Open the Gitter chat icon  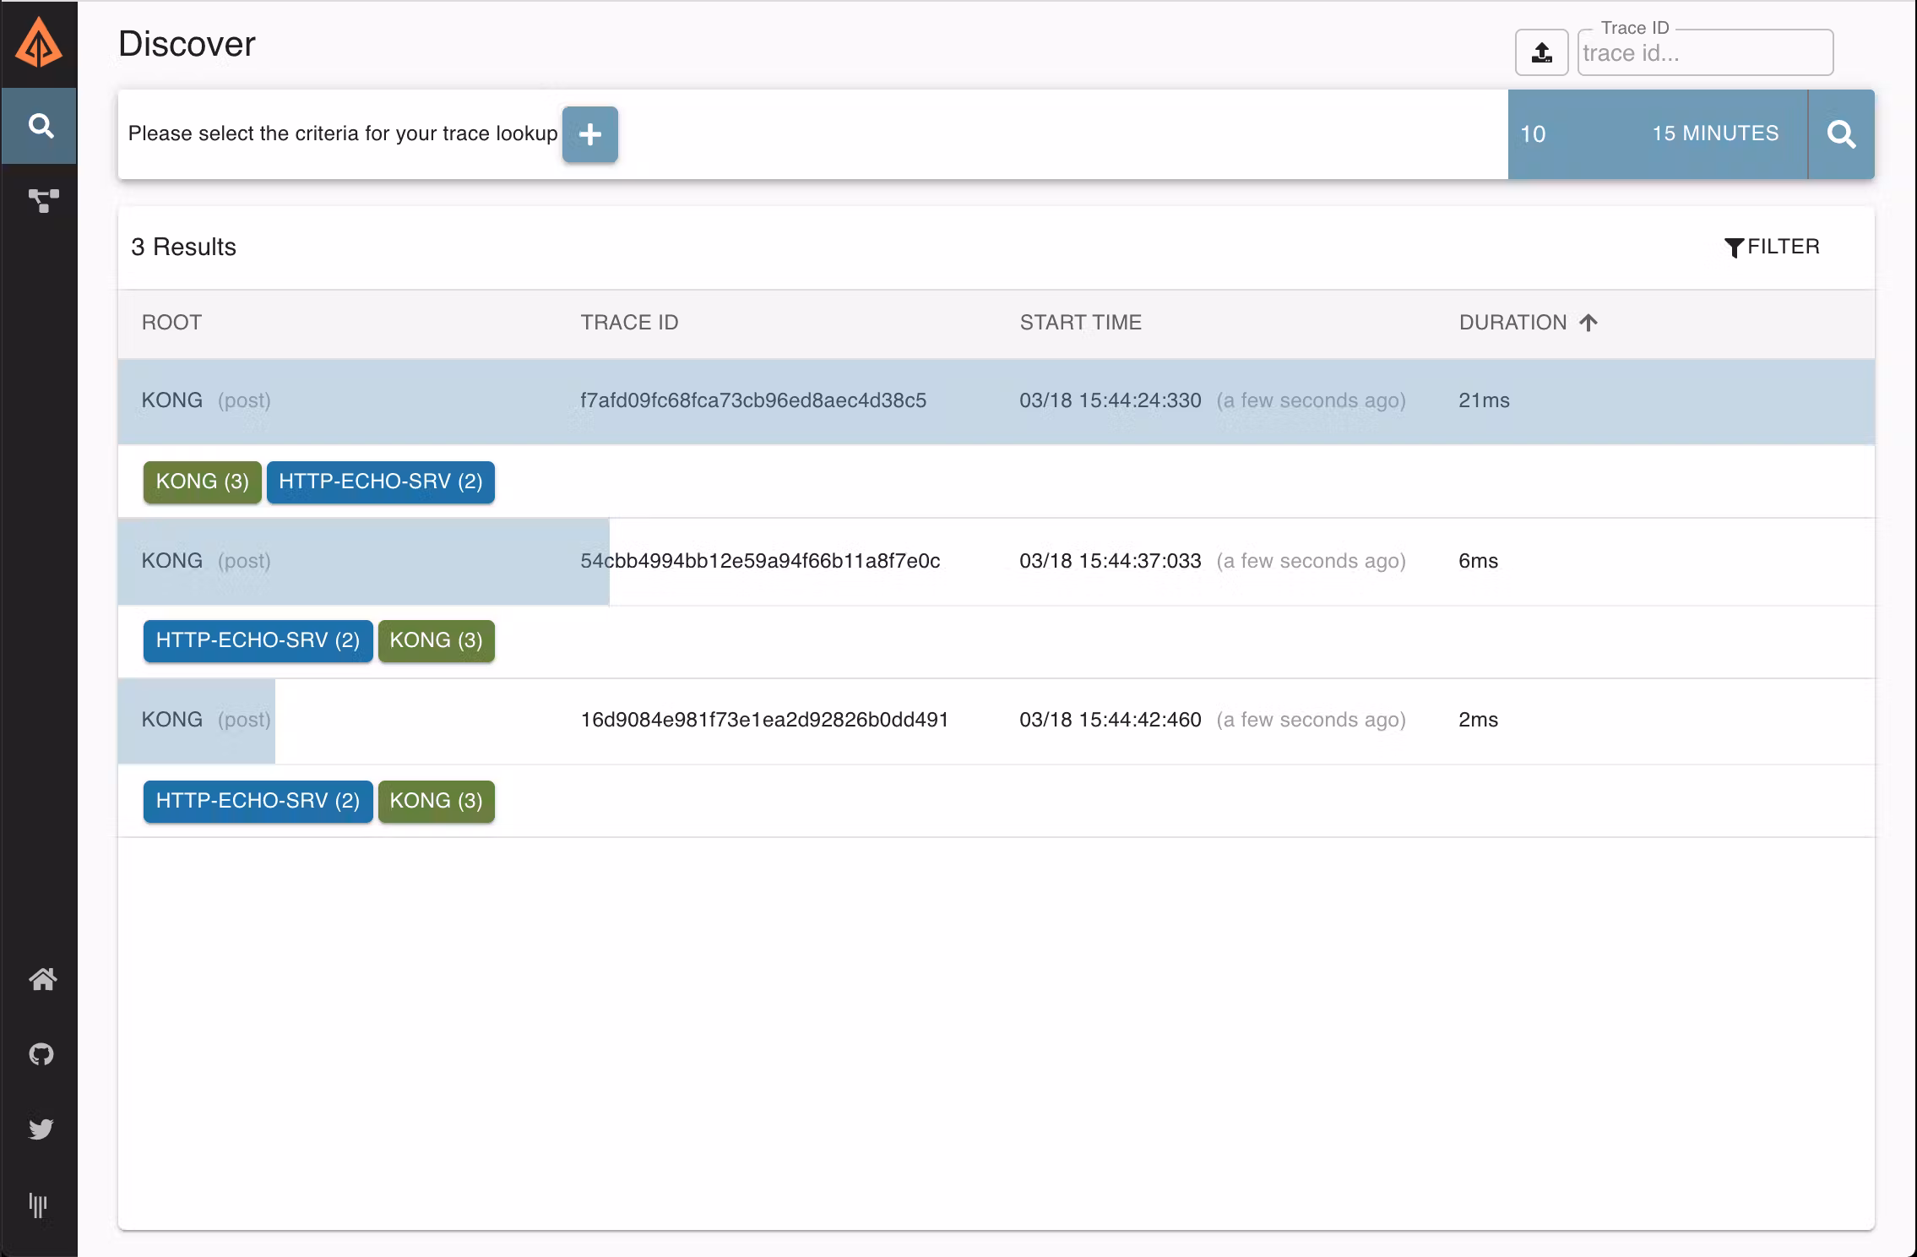tap(39, 1204)
